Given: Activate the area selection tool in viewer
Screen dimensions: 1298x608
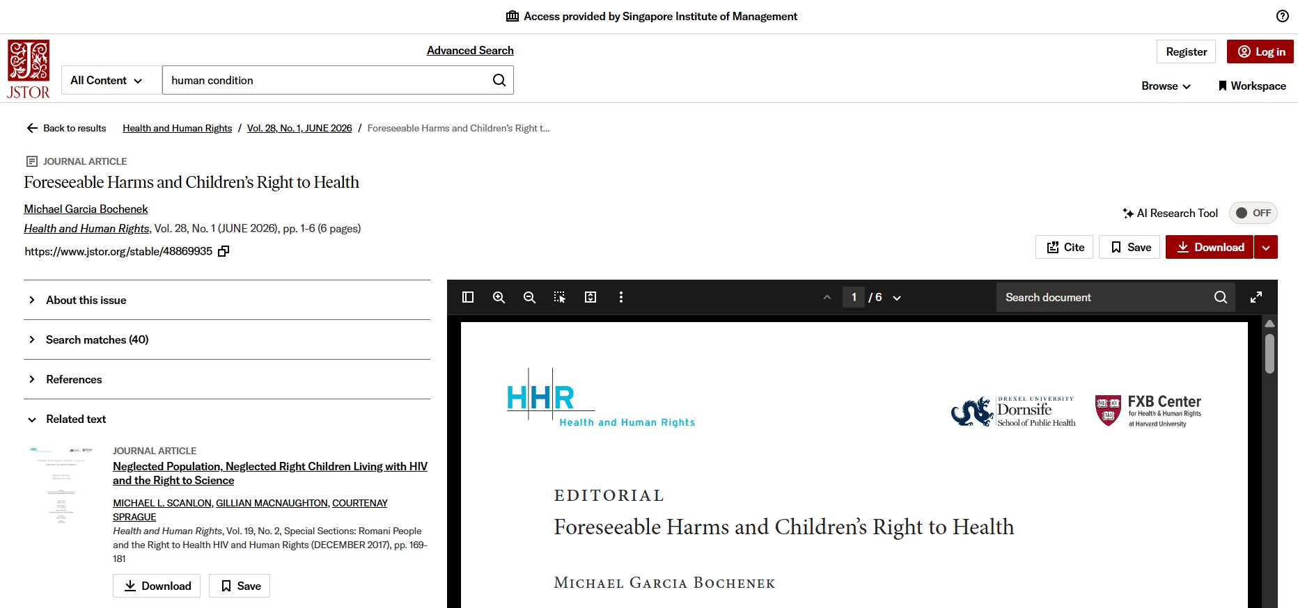Looking at the screenshot, I should coord(560,297).
